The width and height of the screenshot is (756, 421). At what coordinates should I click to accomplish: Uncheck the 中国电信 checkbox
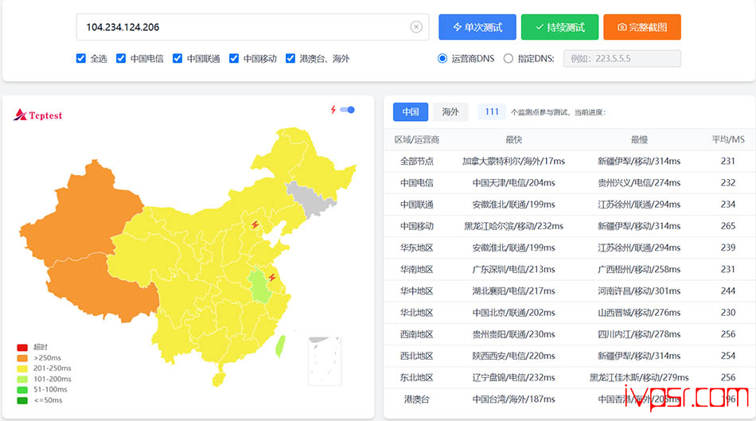click(x=121, y=58)
